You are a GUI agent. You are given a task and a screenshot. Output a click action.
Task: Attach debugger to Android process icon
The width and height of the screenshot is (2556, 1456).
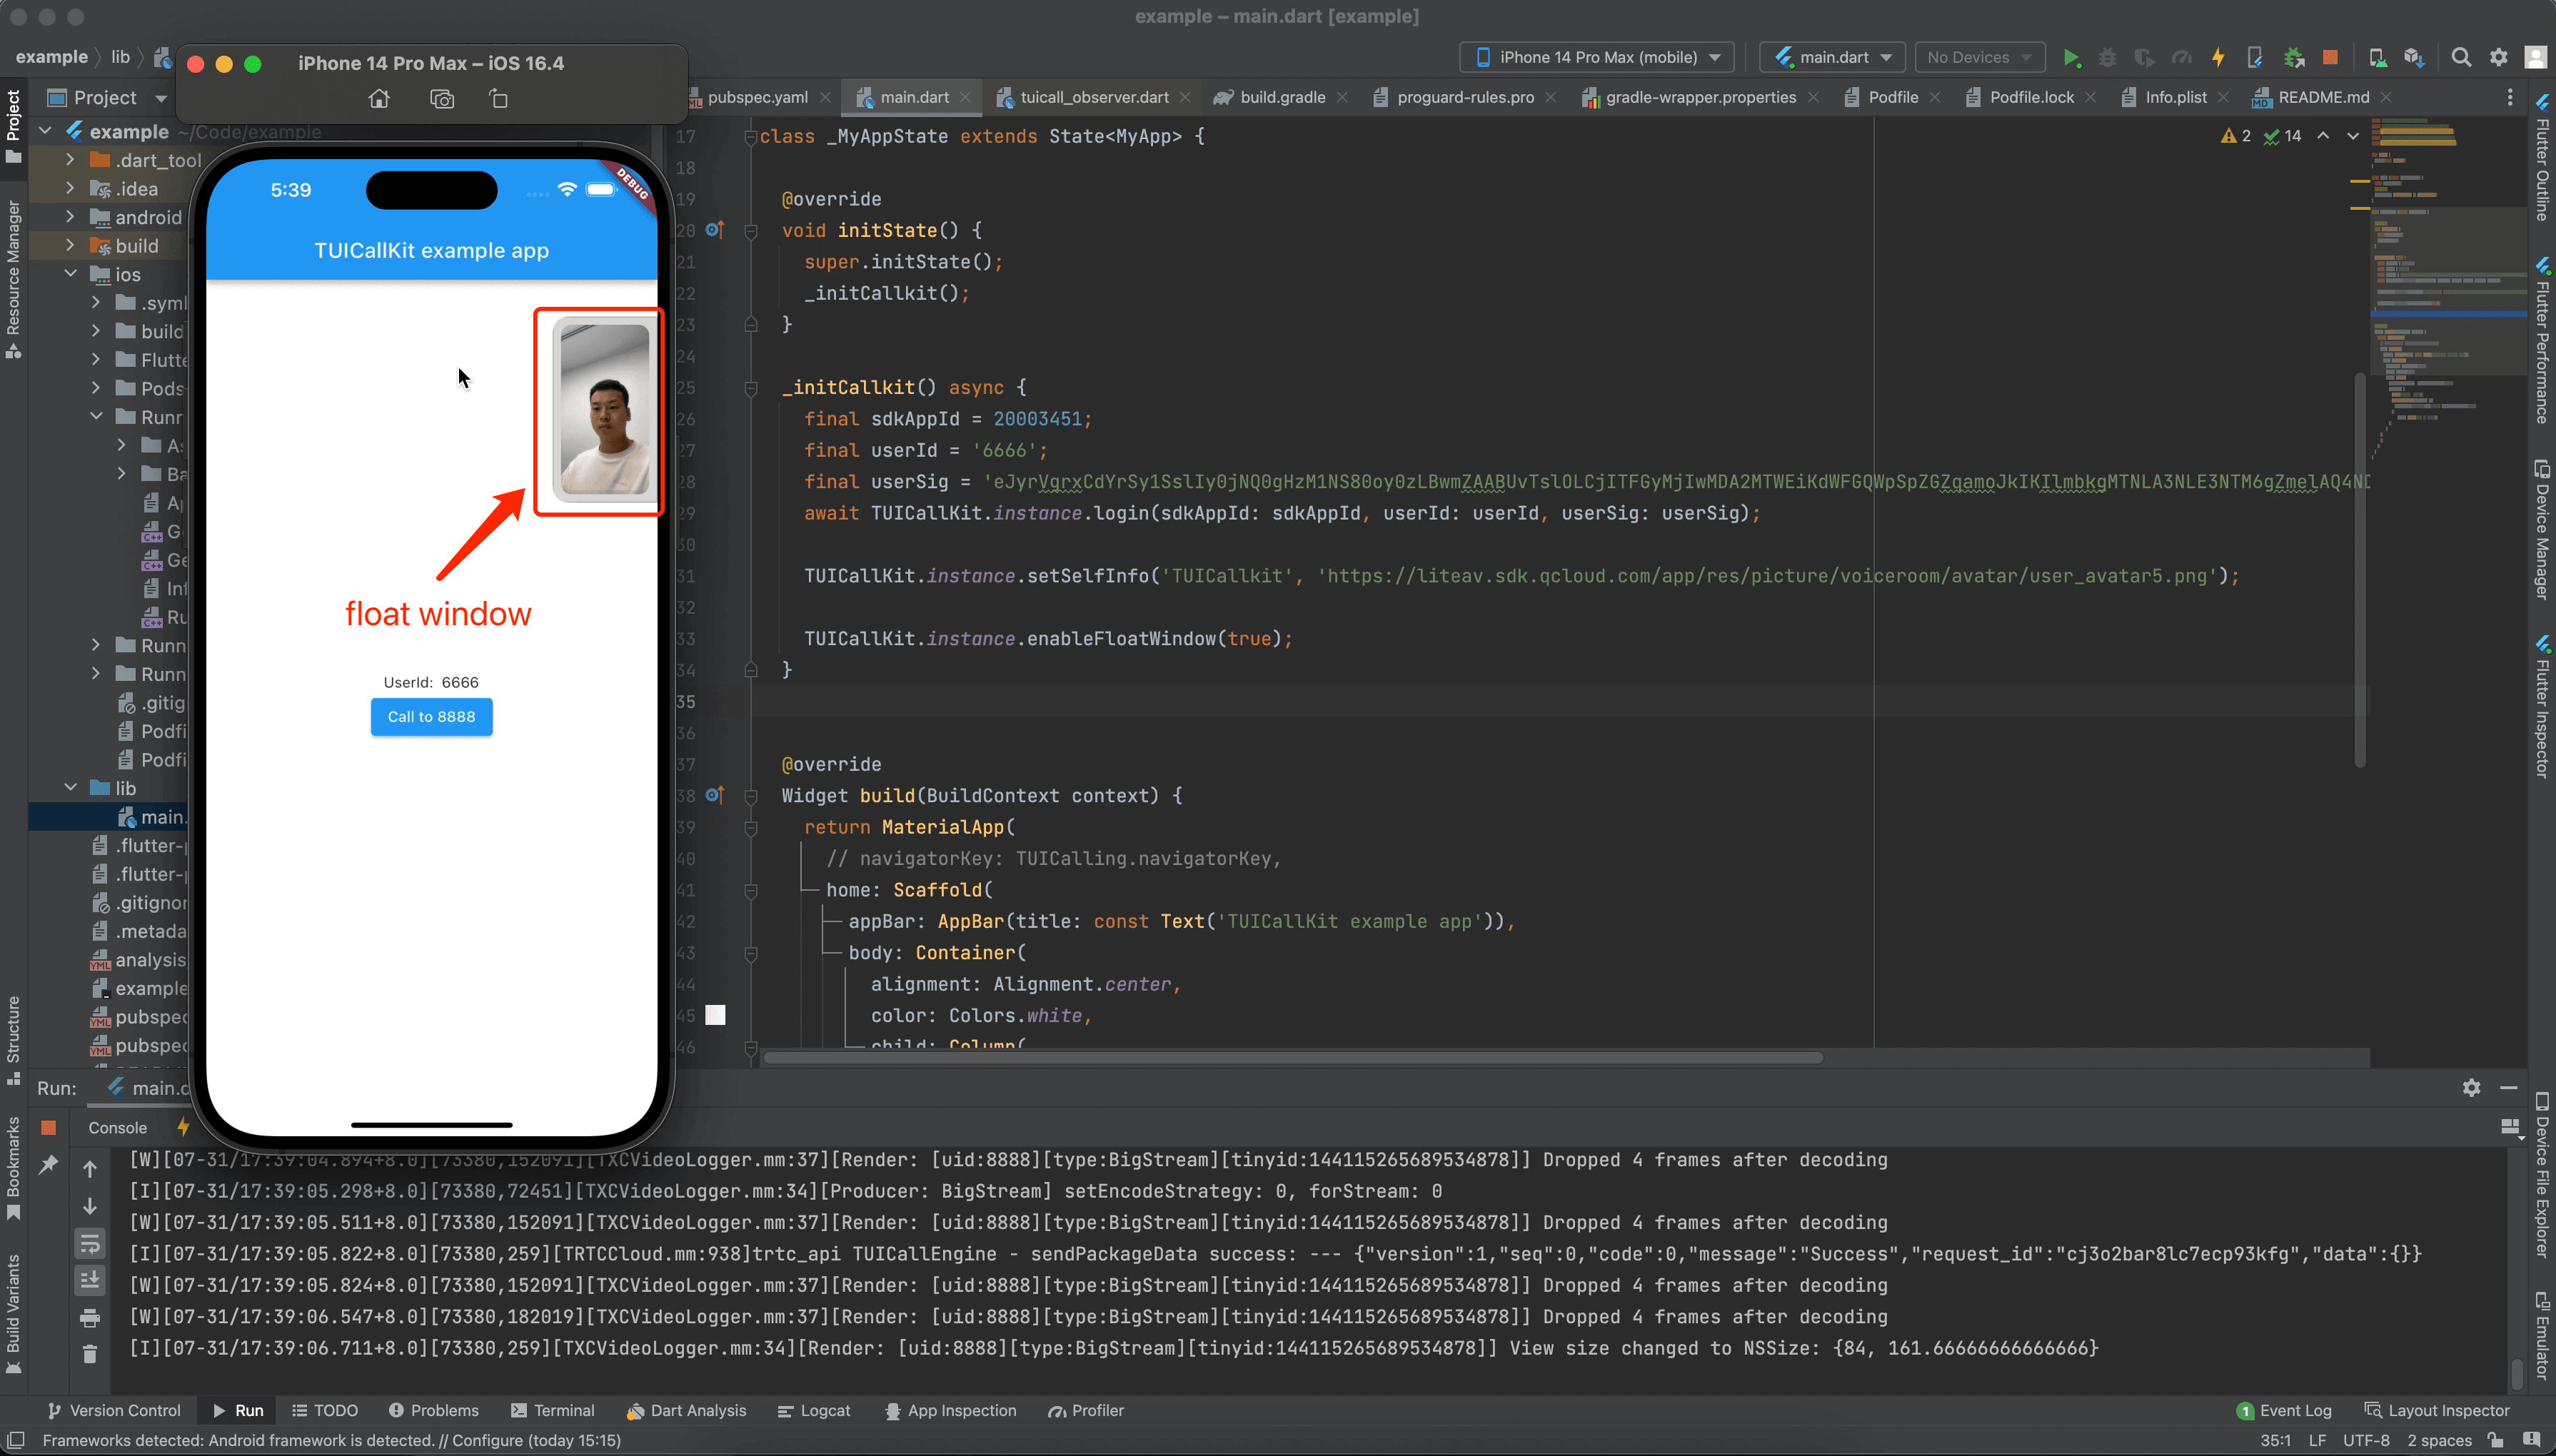coord(2294,58)
